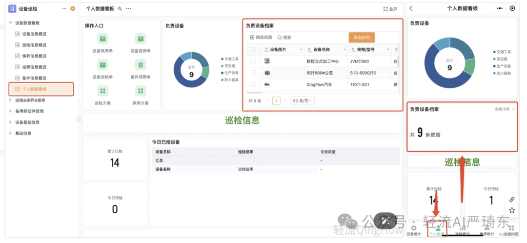
Task: Open the 保养方案 entry icon
Action: pos(141,91)
